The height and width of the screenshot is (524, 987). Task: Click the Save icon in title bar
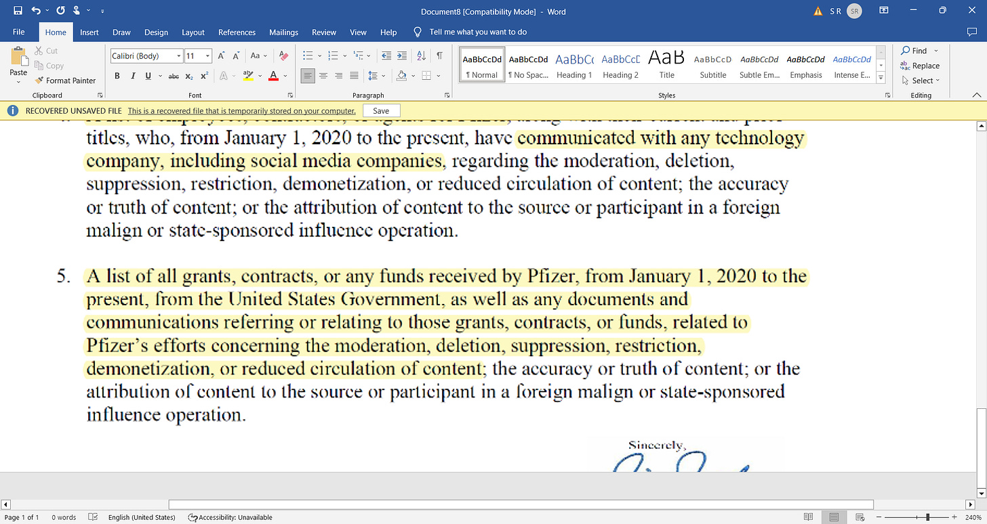coord(18,11)
